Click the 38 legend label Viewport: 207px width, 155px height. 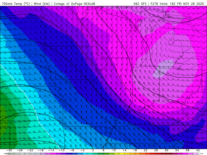187,150
